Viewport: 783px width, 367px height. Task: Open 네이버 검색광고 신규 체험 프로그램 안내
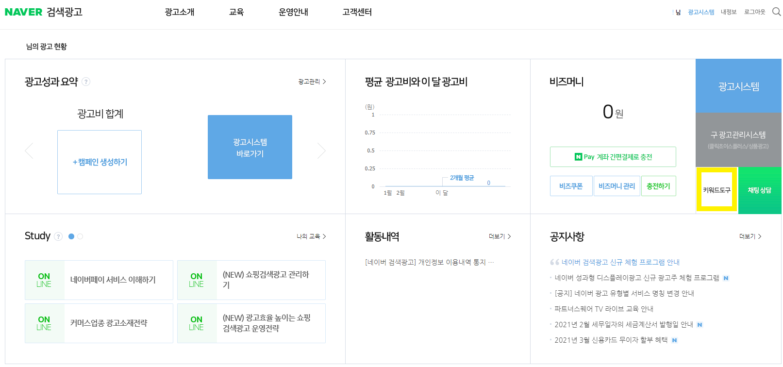pos(620,262)
